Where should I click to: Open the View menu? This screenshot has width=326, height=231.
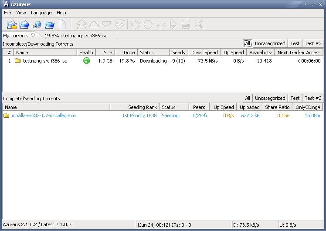21,13
